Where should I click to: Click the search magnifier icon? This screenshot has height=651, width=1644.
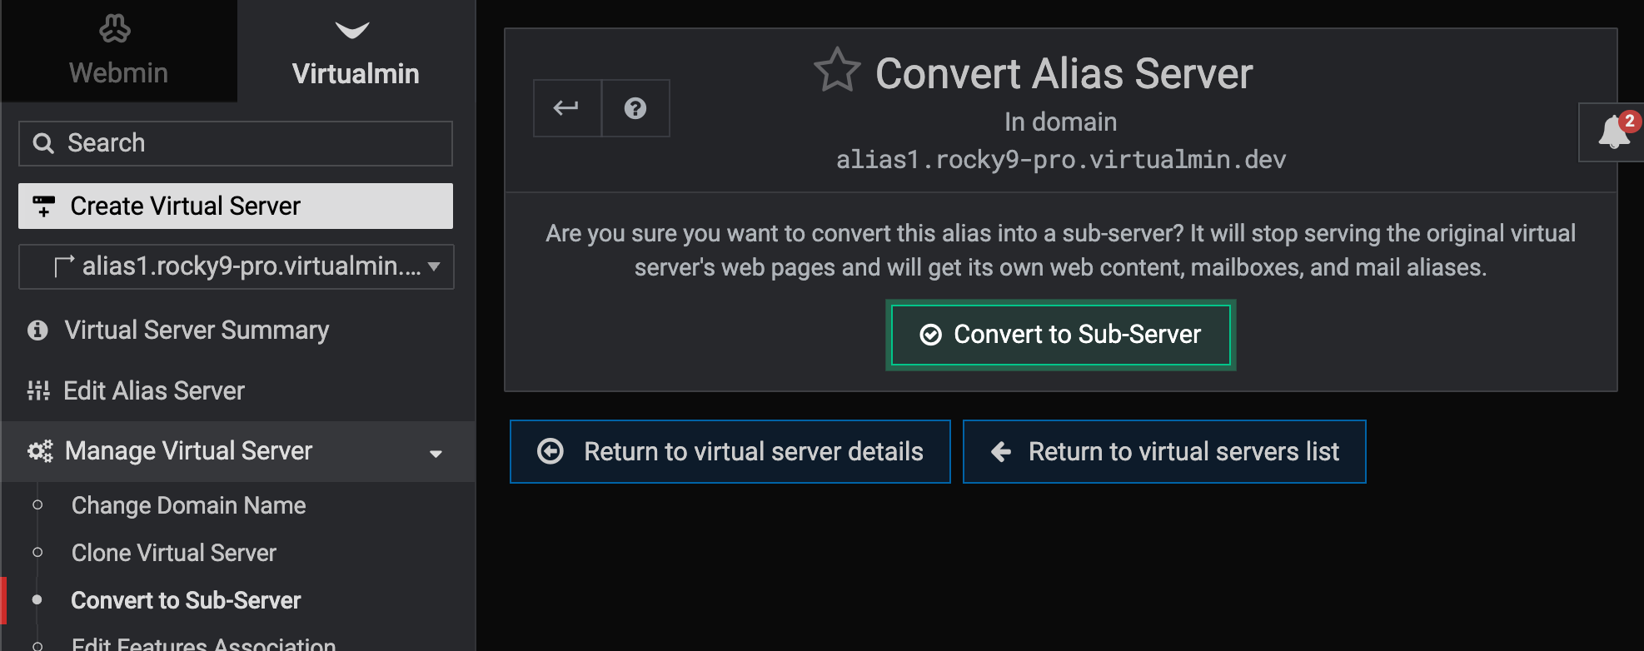point(43,143)
